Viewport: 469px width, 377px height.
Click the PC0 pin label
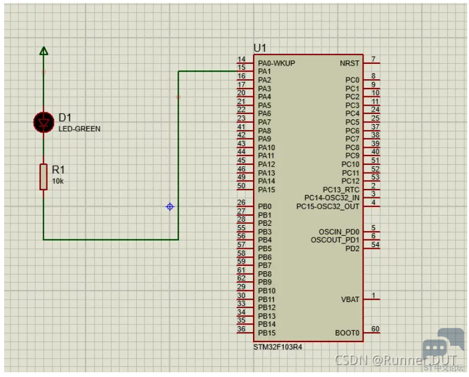(x=352, y=80)
